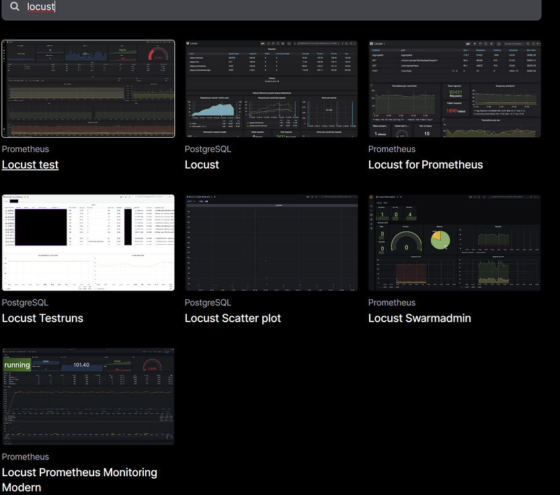The height and width of the screenshot is (495, 560).
Task: Open the Locust Prometheus Monitoring Modern thumbnail
Action: point(88,396)
